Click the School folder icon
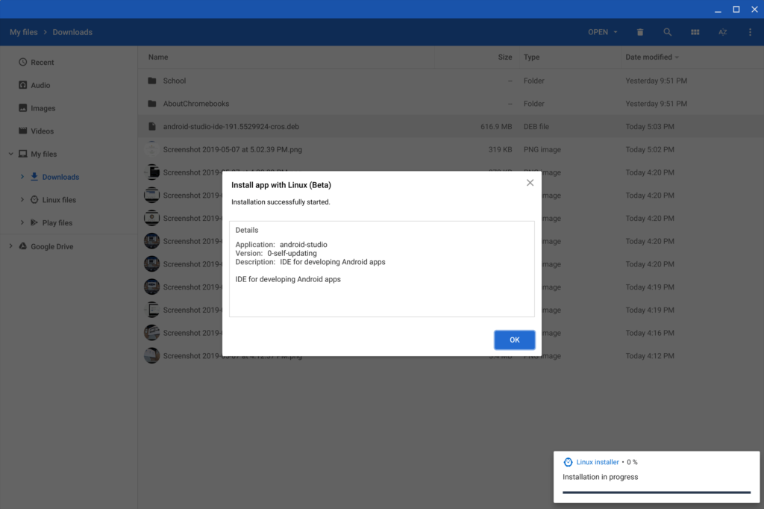The width and height of the screenshot is (764, 509). click(152, 81)
